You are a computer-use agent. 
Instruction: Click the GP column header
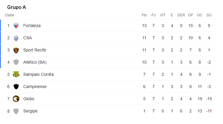coord(191,15)
